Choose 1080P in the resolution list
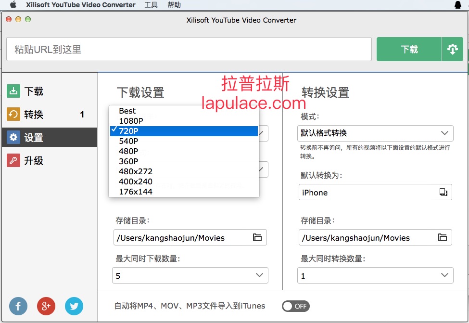This screenshot has width=469, height=323. pos(184,121)
